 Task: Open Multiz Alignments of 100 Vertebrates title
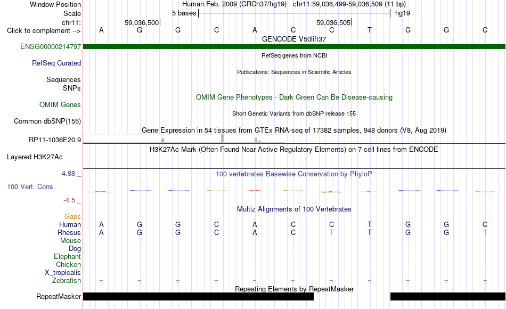(294, 209)
